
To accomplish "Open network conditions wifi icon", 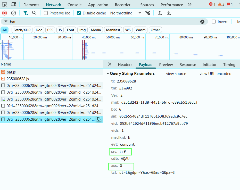I will click(x=147, y=13).
